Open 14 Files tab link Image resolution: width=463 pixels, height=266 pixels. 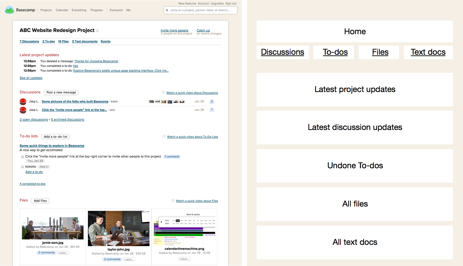click(x=63, y=41)
